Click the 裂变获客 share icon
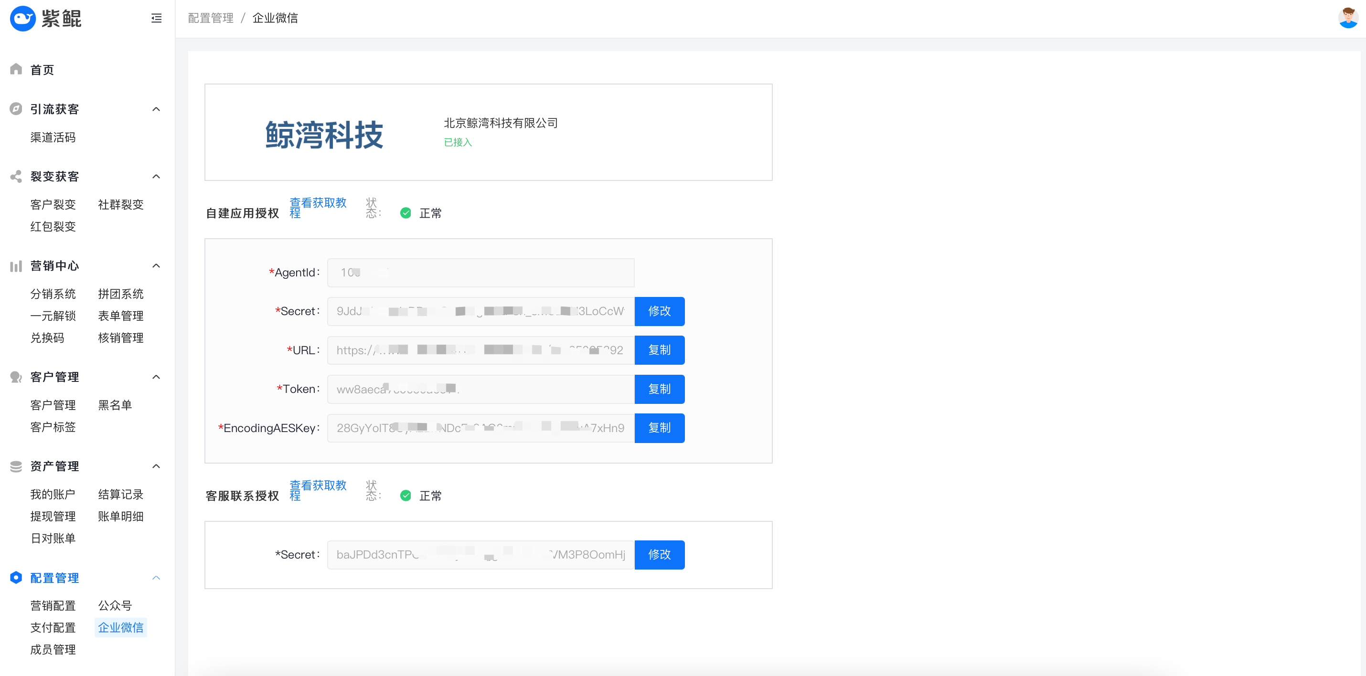 pyautogui.click(x=16, y=176)
